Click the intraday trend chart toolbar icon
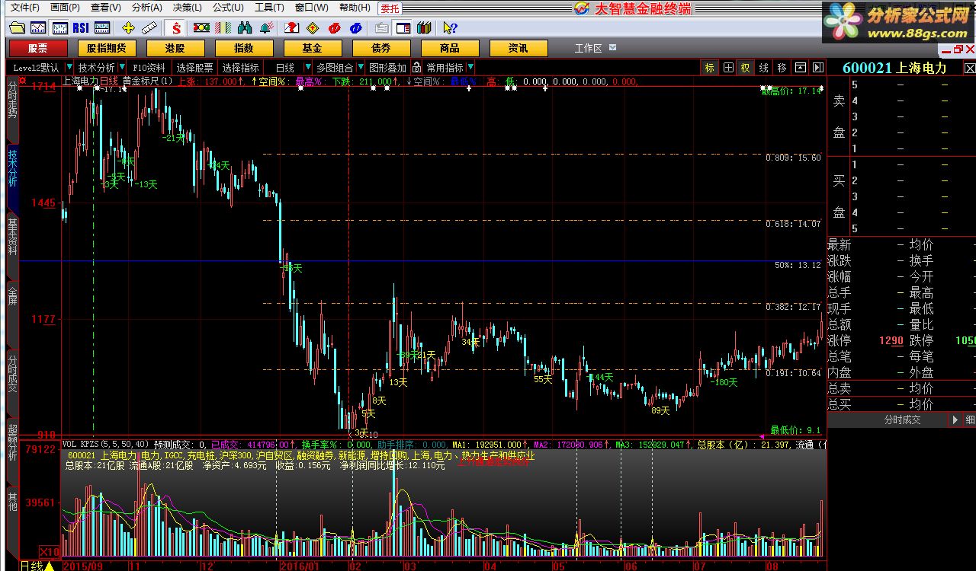976x571 pixels. (38, 28)
